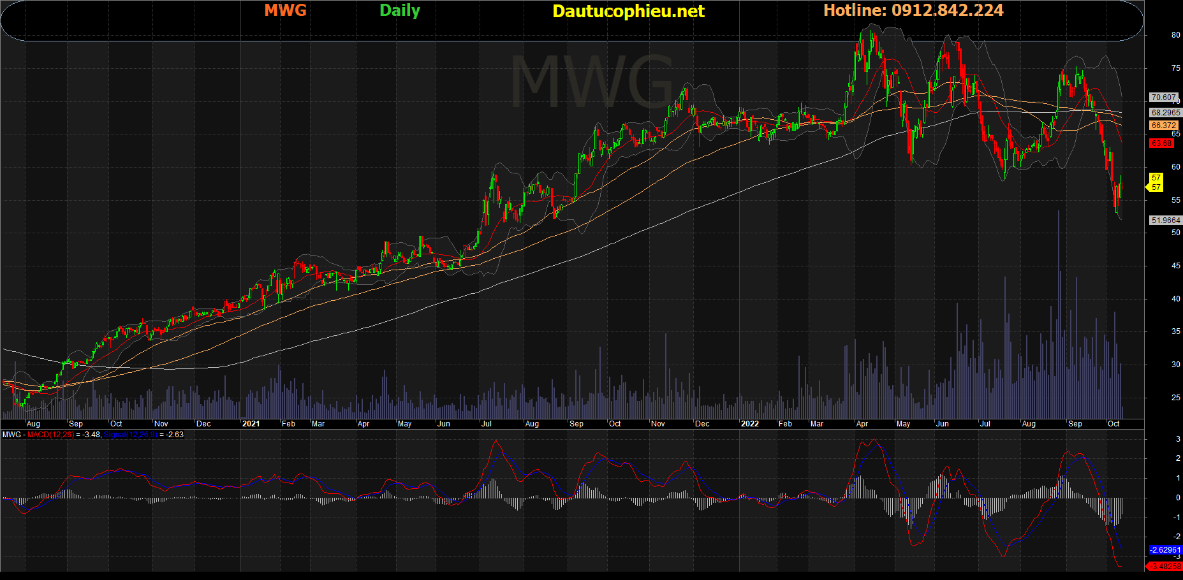
Task: Click the yellow 57 last price arrow marker
Action: 1155,183
